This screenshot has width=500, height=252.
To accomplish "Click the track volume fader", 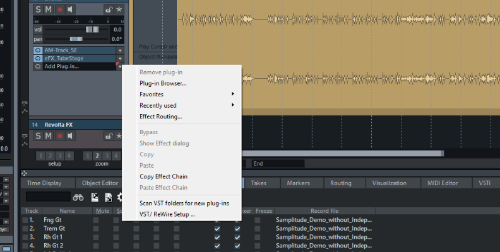I will 92,30.
